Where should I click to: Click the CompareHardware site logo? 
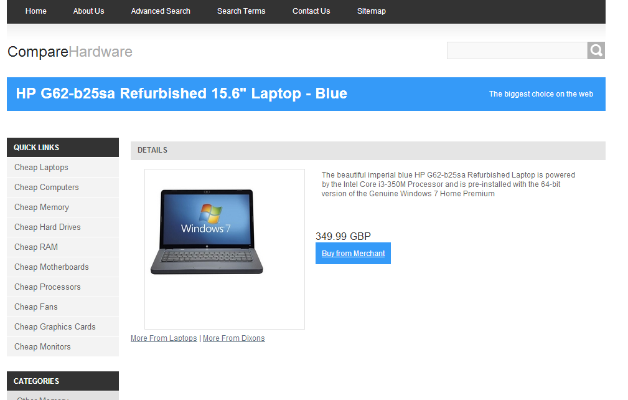pos(70,52)
